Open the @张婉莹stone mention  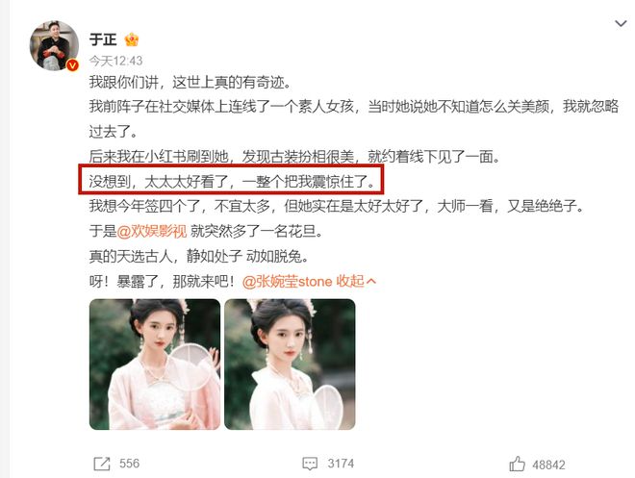[287, 281]
